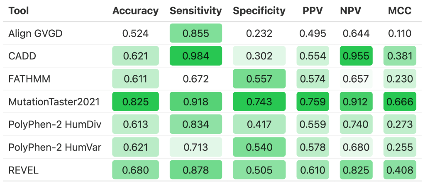Click the MutationTaster2021 tool name
The height and width of the screenshot is (188, 425).
(54, 102)
